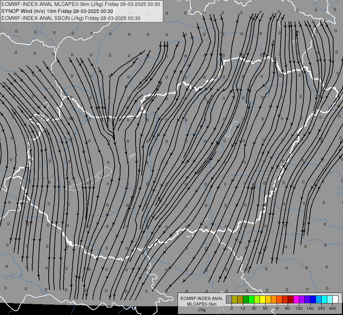Click the SYNOP Wind 10m title line
The image size is (343, 315).
click(57, 11)
